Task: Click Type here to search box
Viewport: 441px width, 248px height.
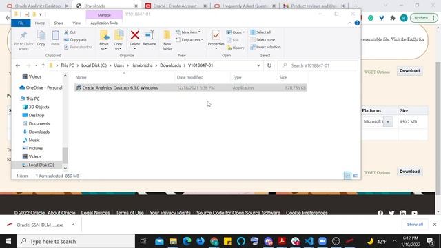Action: pos(76,241)
